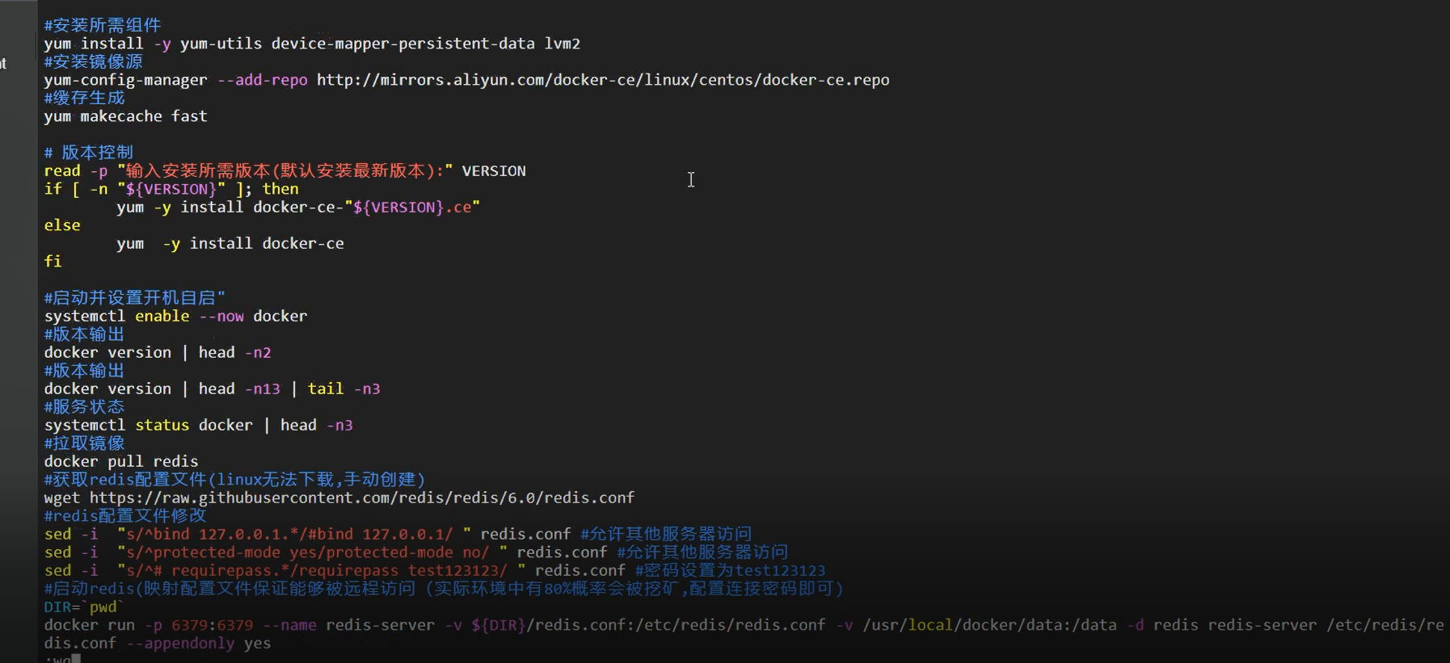1450x663 pixels.
Task: Click the comment line '#安装所需组件'
Action: point(103,25)
